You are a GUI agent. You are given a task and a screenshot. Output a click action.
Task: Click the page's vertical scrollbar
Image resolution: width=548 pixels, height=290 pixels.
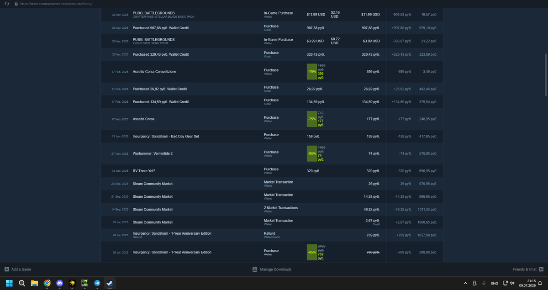[546, 74]
